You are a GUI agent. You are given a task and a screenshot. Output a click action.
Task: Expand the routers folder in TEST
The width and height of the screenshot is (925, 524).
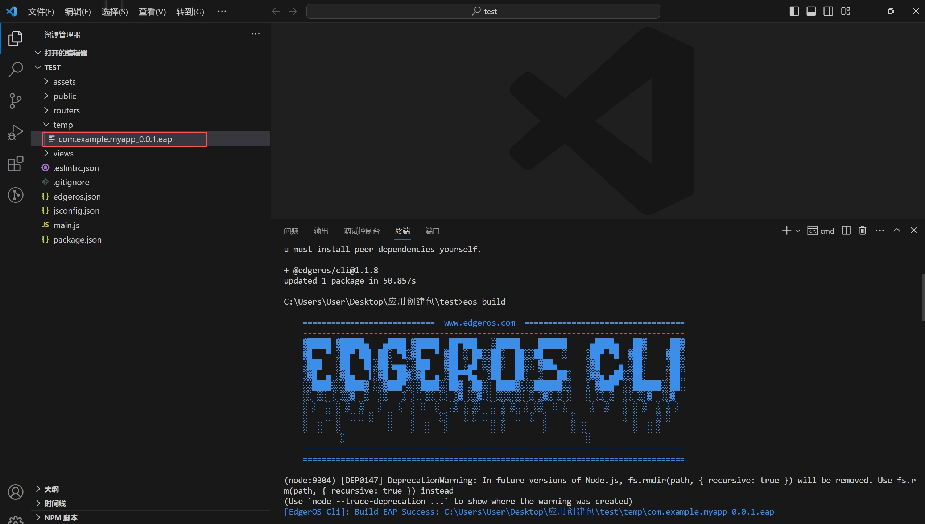click(x=66, y=110)
